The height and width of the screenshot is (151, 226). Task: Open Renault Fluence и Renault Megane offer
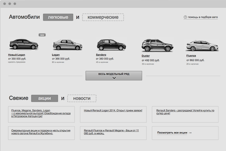coord(111,132)
